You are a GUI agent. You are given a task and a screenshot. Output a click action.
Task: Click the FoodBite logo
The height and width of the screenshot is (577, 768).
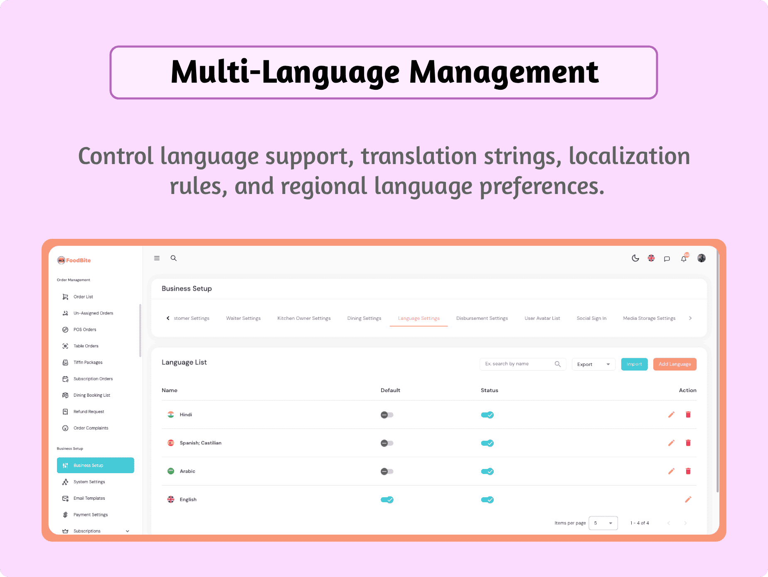click(74, 260)
